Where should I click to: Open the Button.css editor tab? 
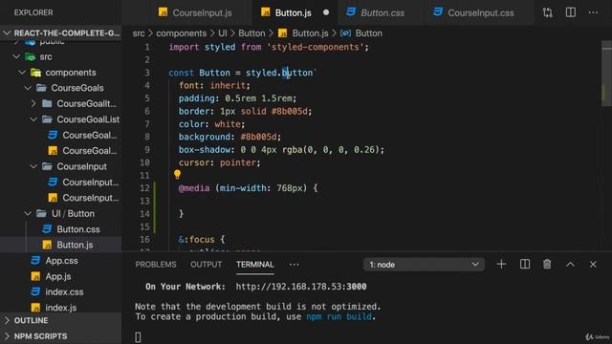(376, 12)
